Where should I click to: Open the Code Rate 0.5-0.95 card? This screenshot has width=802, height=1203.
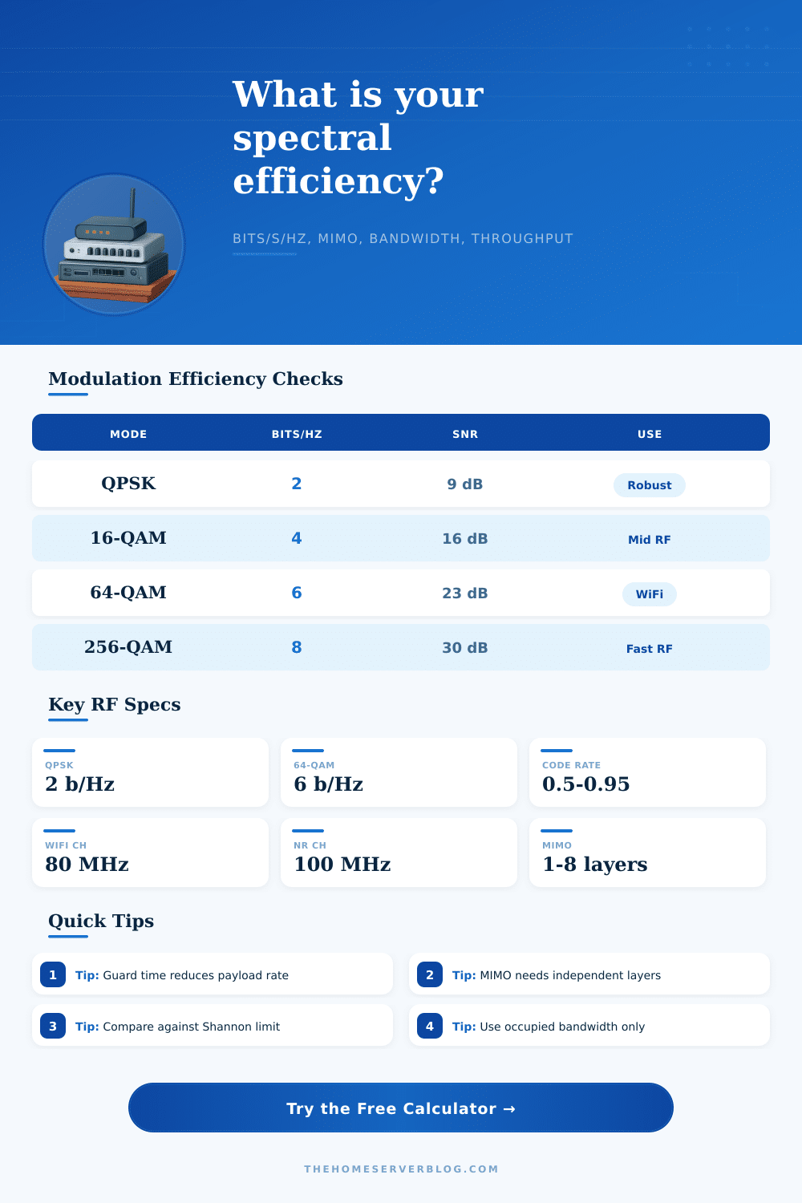647,772
